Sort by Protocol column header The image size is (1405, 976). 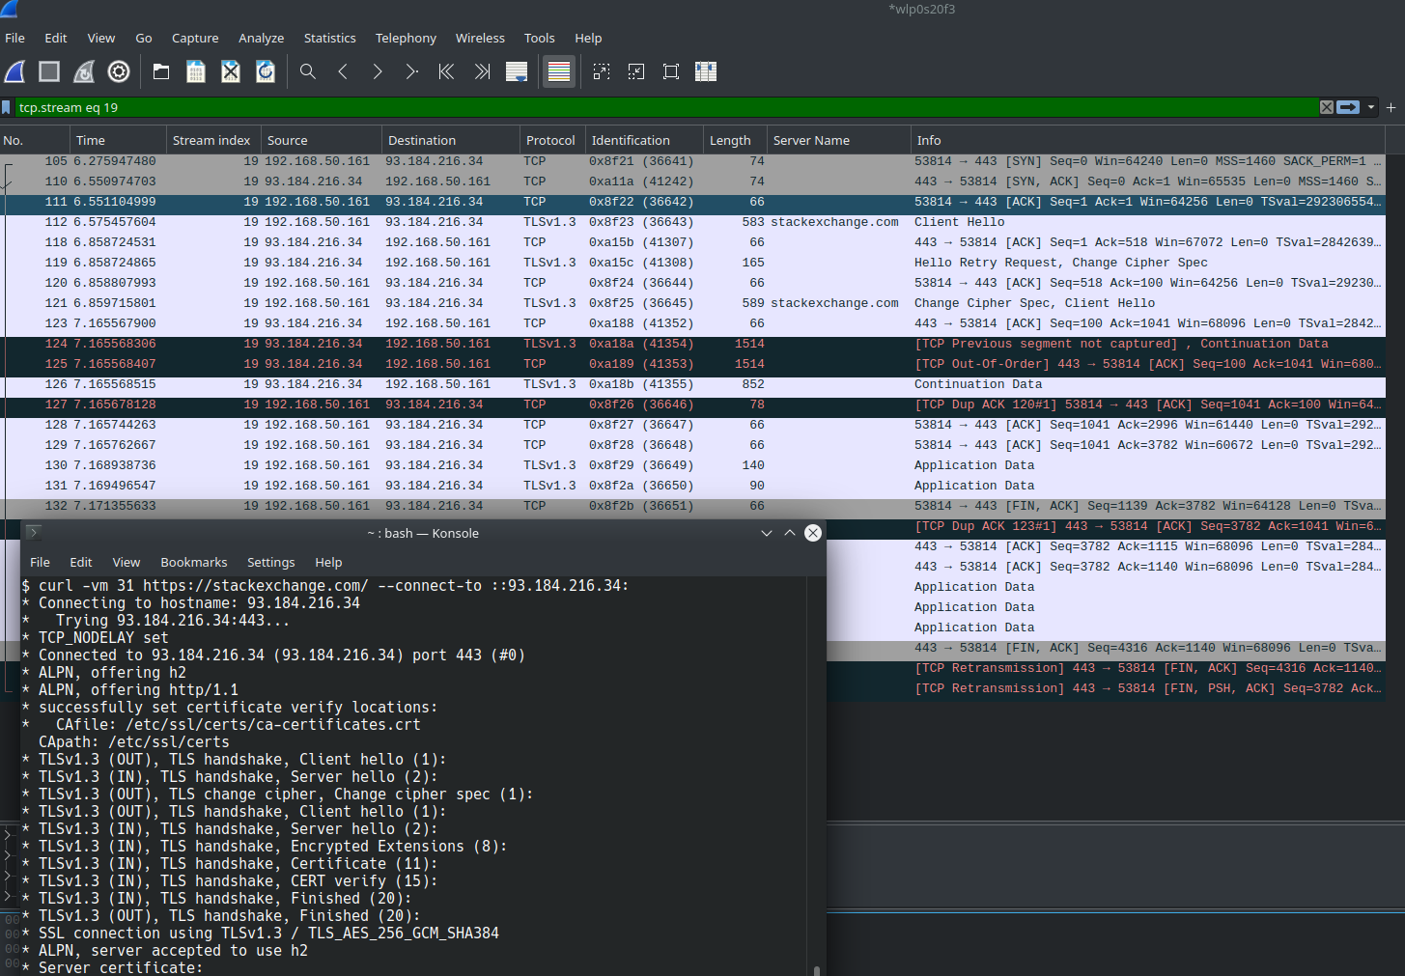click(552, 140)
